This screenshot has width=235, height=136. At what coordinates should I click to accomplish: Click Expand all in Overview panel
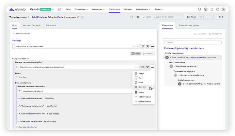click(200, 34)
